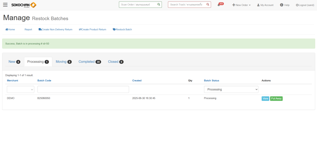Click the Sokochan logo
Viewport: 317px width, 143px height.
click(24, 5)
